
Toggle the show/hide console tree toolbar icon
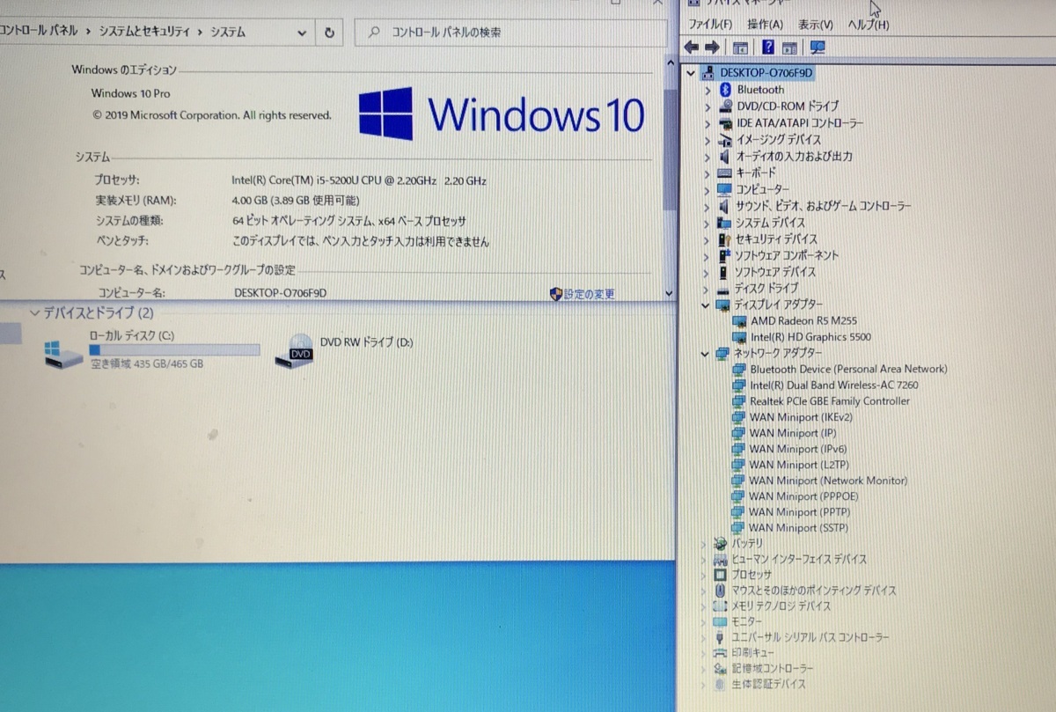740,48
